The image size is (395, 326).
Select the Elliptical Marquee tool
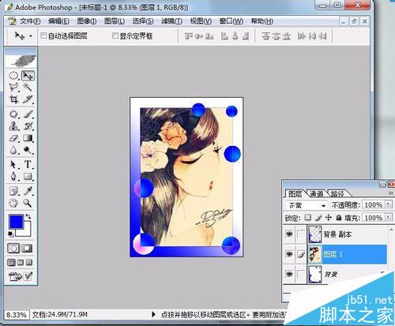pyautogui.click(x=13, y=76)
